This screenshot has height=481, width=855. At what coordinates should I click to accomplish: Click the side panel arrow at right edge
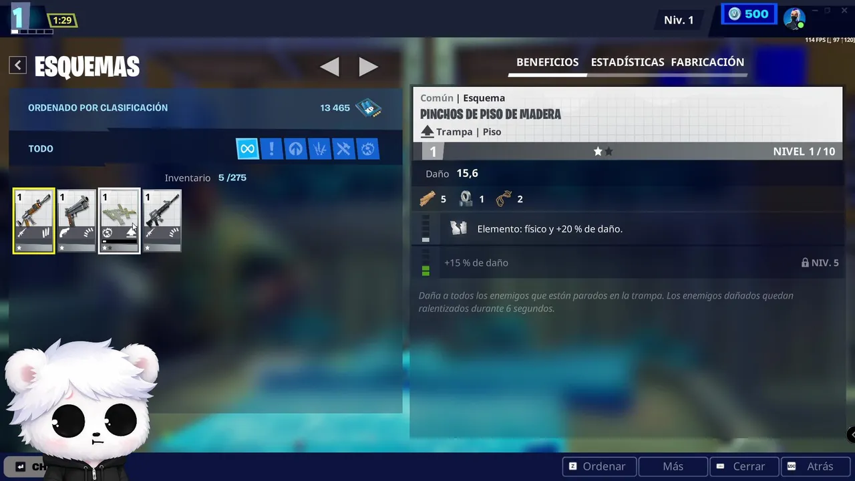pyautogui.click(x=851, y=435)
